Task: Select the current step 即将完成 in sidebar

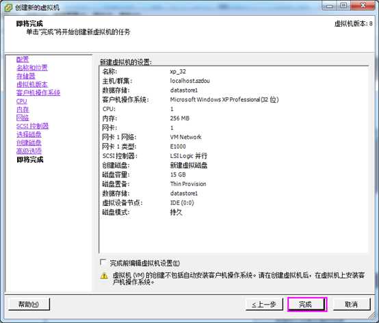Action: click(x=29, y=159)
